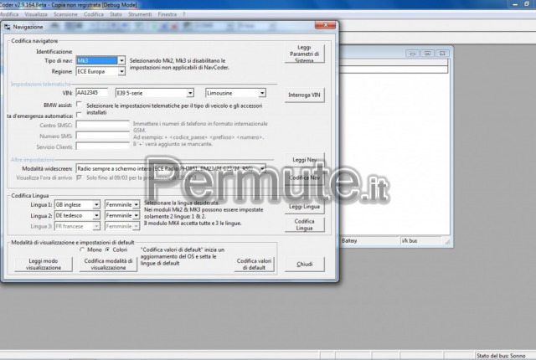Screen dimensions: 536x360
Task: Click Codifica modalità di visualizzazione button
Action: click(108, 264)
